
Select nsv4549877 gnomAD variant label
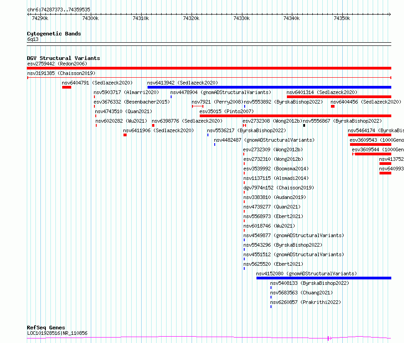pyautogui.click(x=294, y=235)
